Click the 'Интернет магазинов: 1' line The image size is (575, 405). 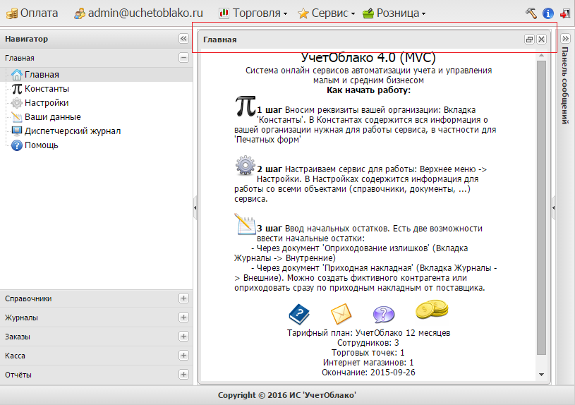click(x=368, y=363)
